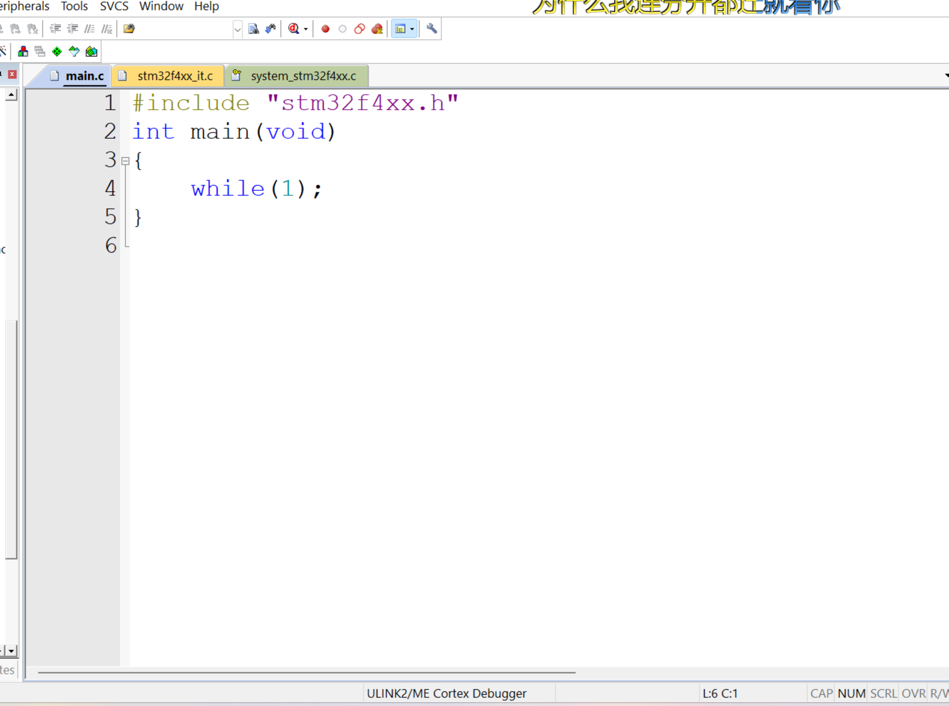This screenshot has height=706, width=949.
Task: Click the closing brace on line 5
Action: 138,218
